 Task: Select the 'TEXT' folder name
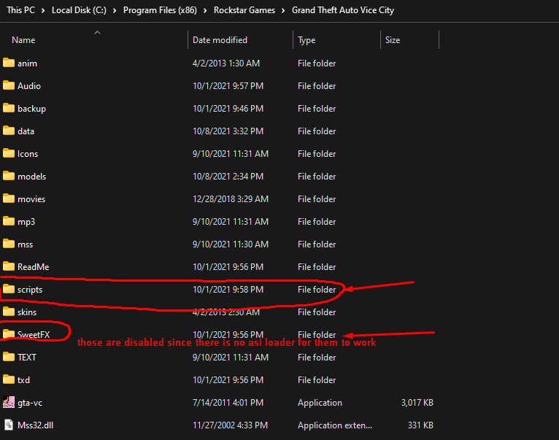click(x=27, y=358)
